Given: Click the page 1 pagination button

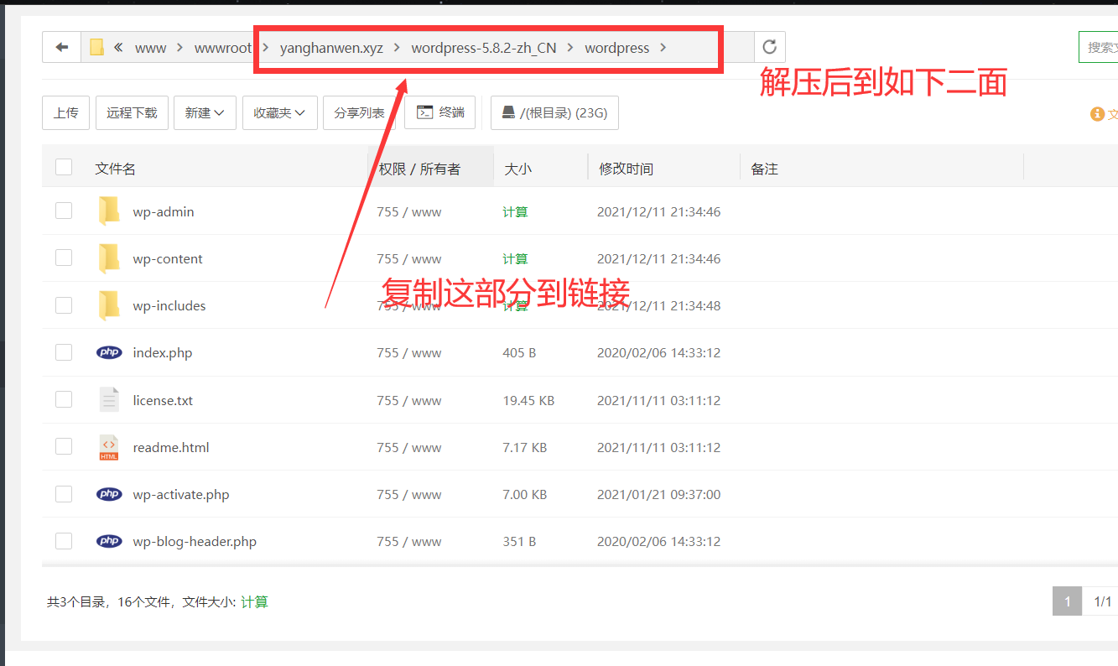Looking at the screenshot, I should [x=1067, y=601].
